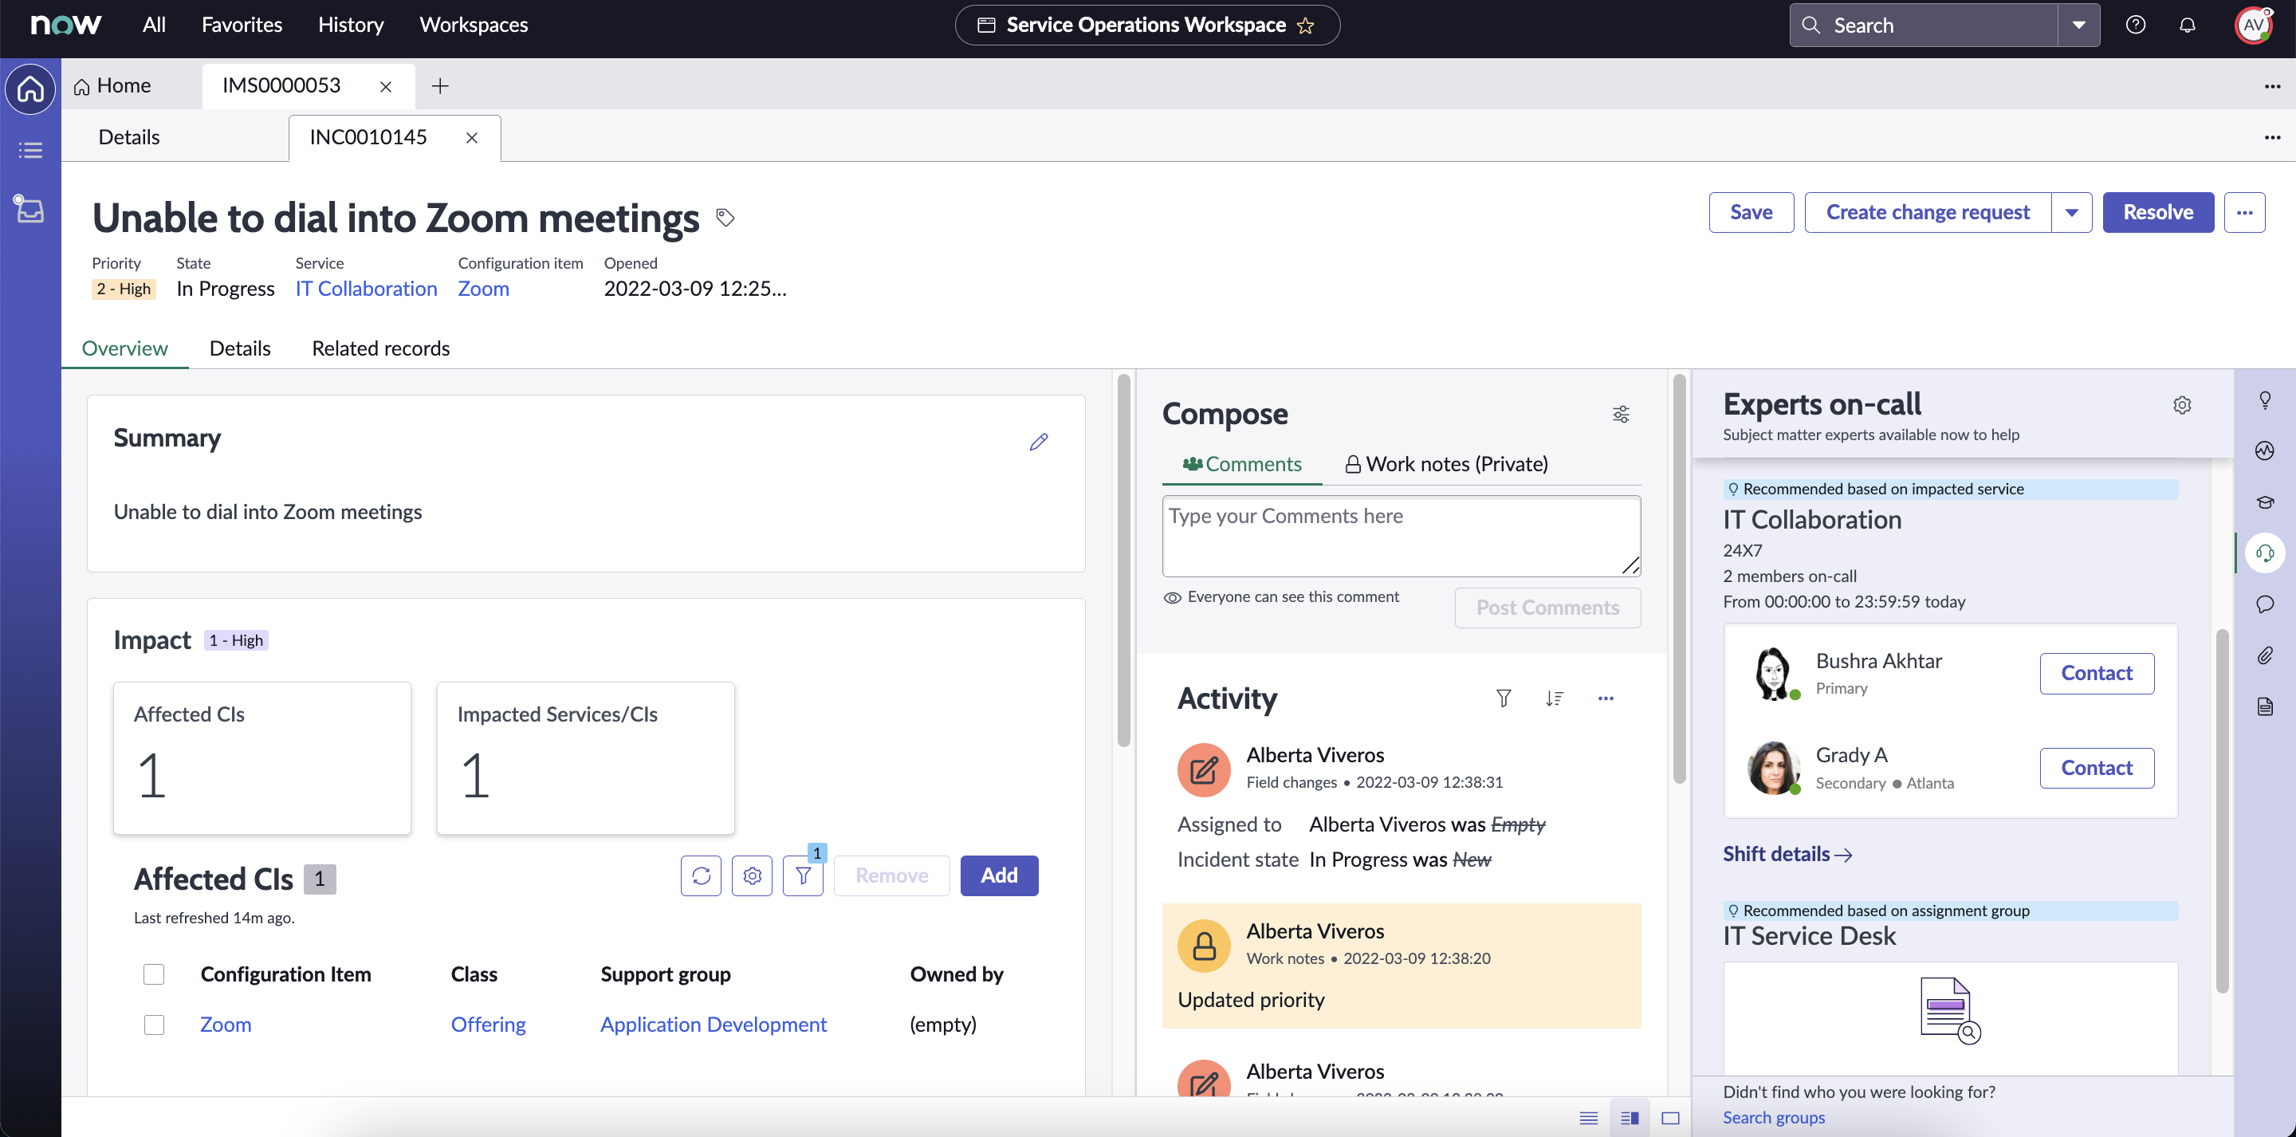
Task: Click into the Comments text box
Action: coord(1400,535)
